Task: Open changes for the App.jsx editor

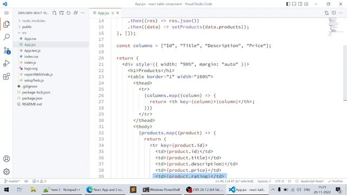Action: tap(326, 13)
